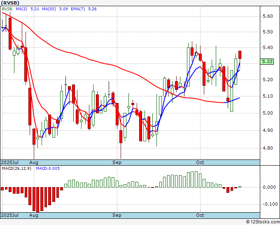Click Sep on the price chart axis
This screenshot has height=225, width=280.
coord(117,162)
